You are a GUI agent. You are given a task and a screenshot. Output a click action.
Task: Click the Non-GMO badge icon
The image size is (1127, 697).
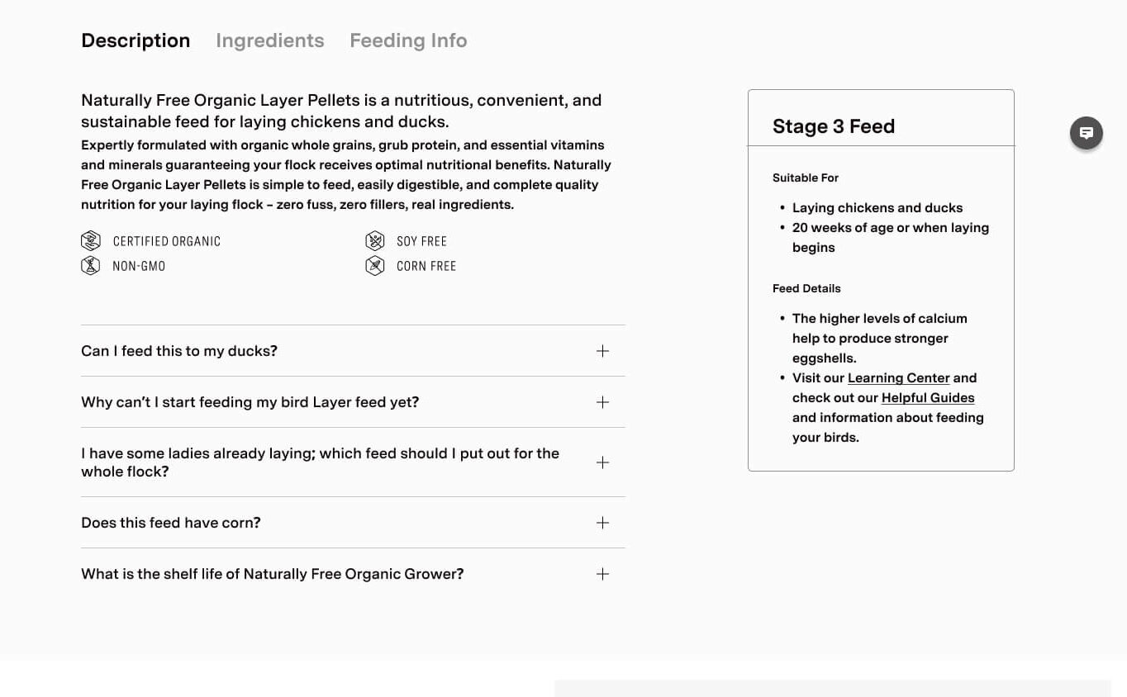point(91,266)
